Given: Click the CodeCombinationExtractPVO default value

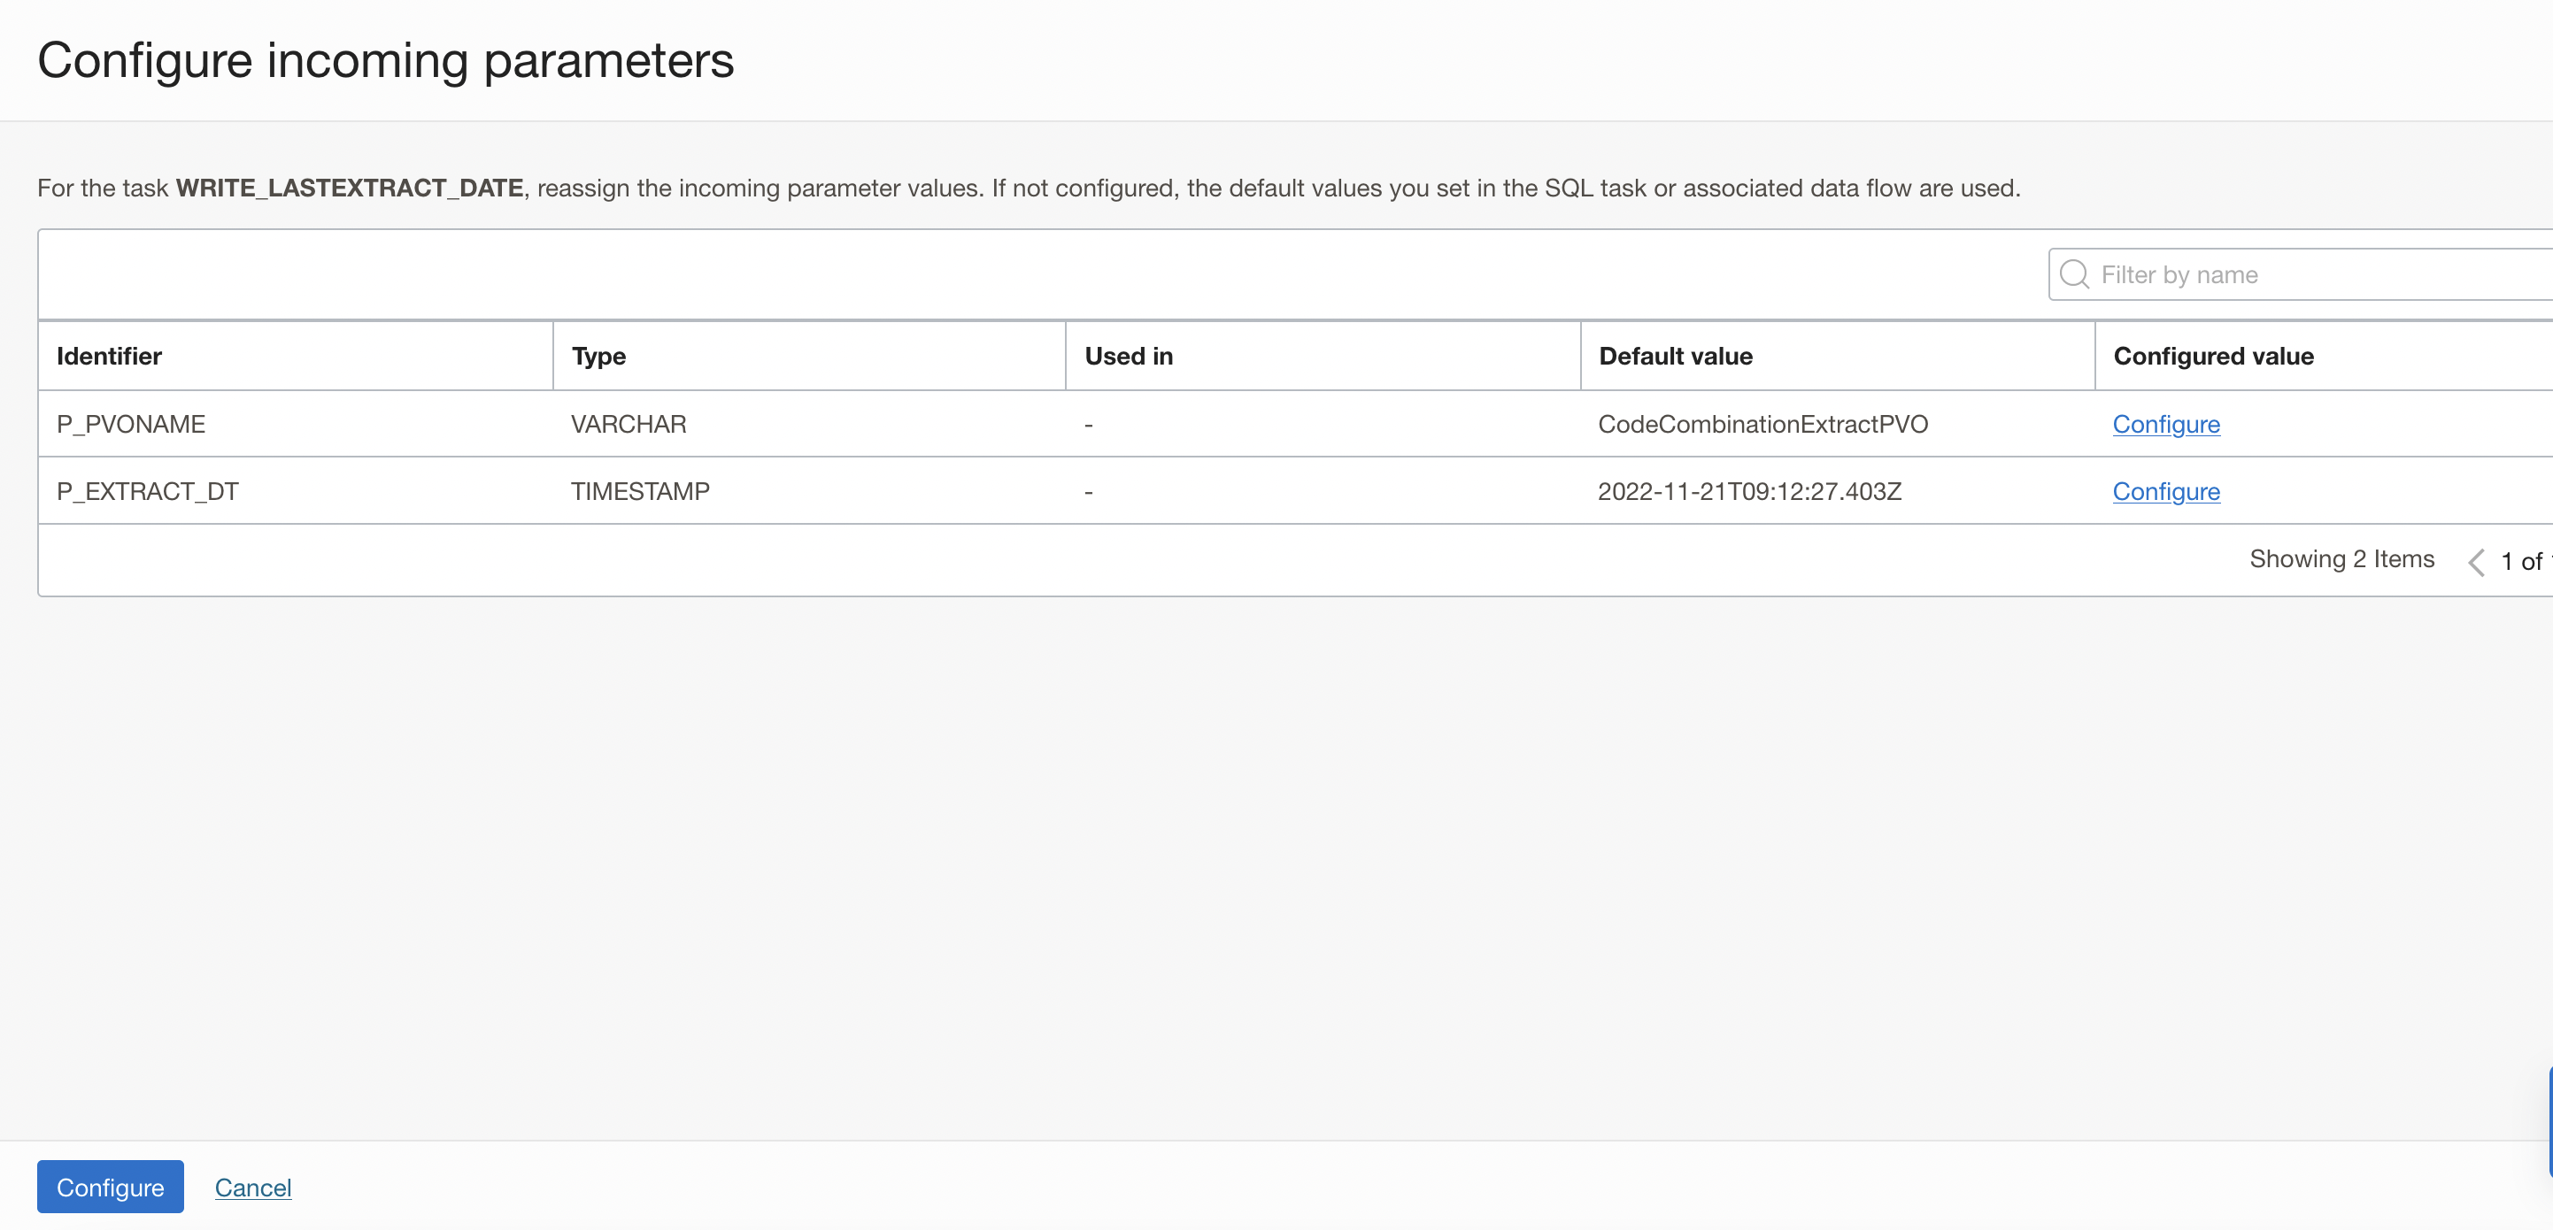Looking at the screenshot, I should click(x=1764, y=424).
